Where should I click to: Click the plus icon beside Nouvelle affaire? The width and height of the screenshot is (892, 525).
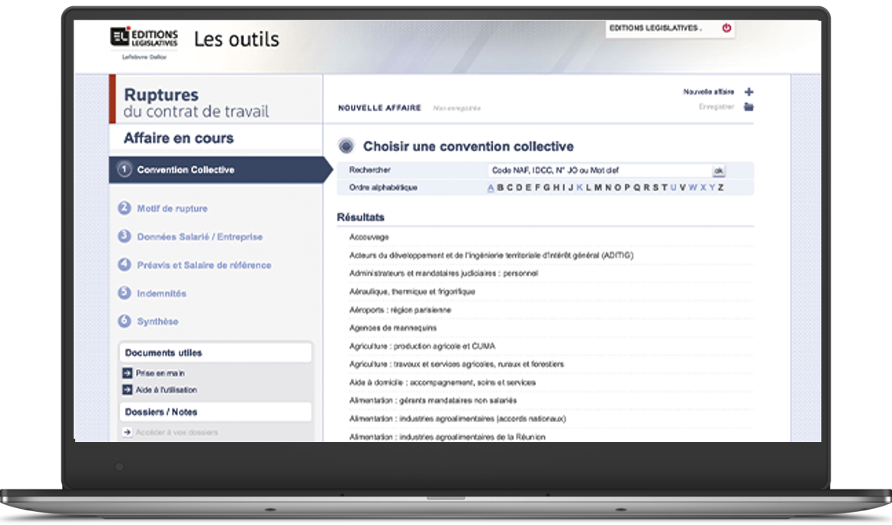point(749,92)
